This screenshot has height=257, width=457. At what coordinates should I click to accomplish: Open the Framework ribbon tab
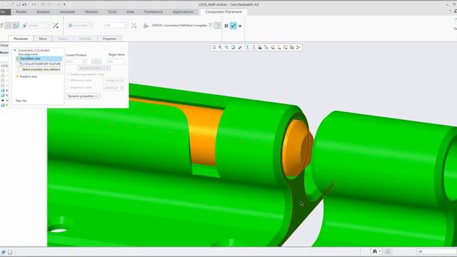coord(154,11)
